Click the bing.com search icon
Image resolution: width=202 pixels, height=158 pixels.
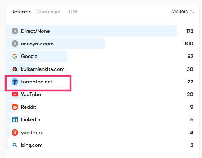[15, 145]
